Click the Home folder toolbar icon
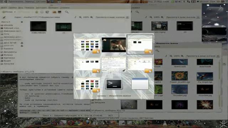Viewport: 228px width, 128px height. click(37, 12)
